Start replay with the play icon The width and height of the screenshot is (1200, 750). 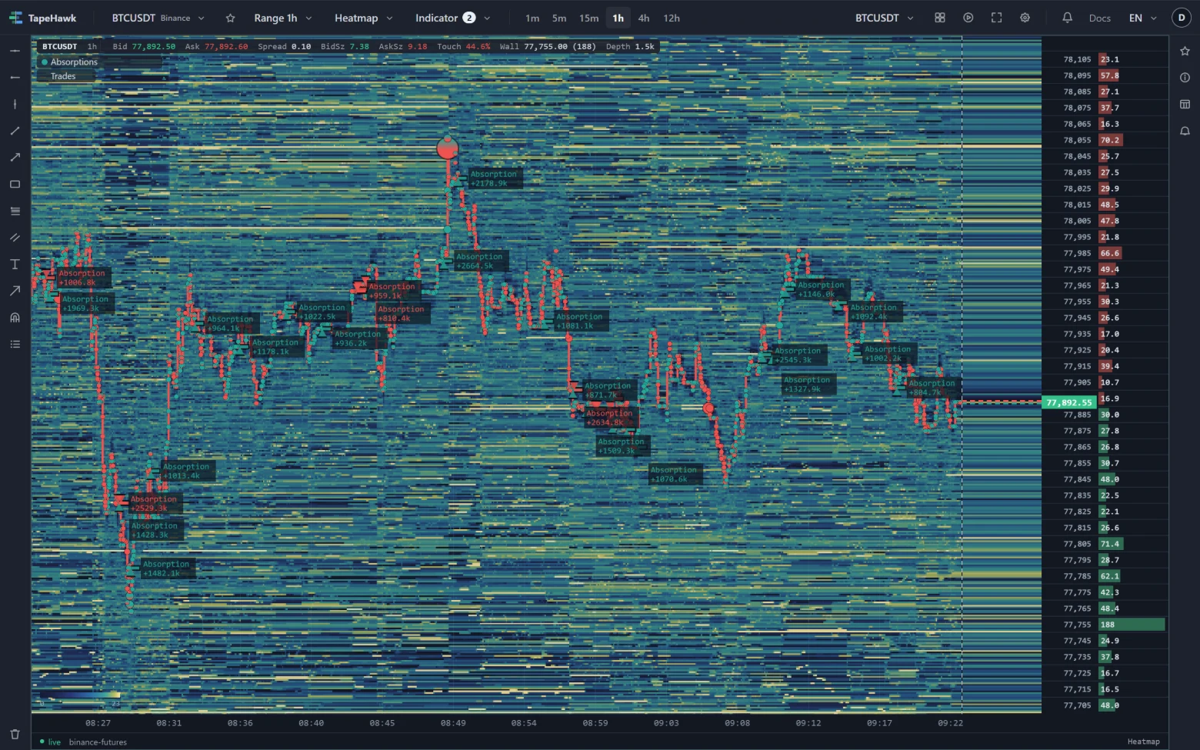coord(968,18)
